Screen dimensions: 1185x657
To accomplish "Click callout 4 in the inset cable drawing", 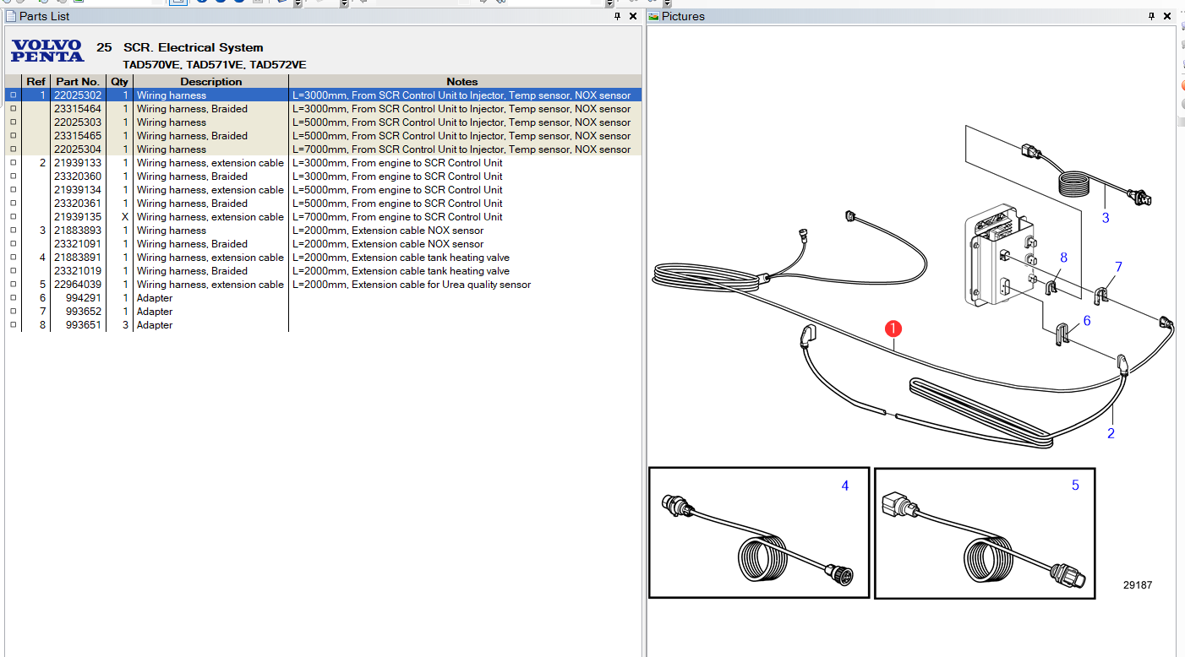I will coord(845,486).
